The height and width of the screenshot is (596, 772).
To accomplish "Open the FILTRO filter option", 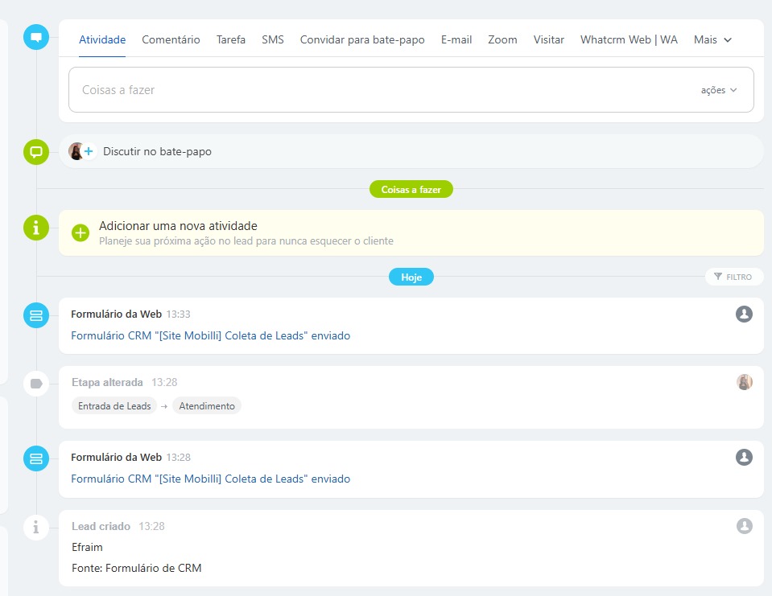I will click(733, 277).
